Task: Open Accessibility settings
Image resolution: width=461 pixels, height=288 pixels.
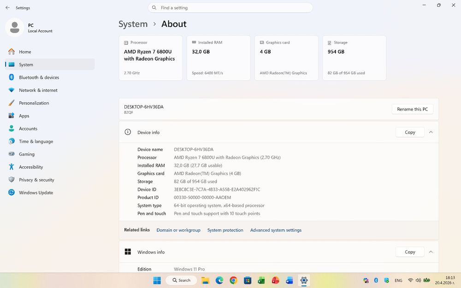Action: click(50, 167)
